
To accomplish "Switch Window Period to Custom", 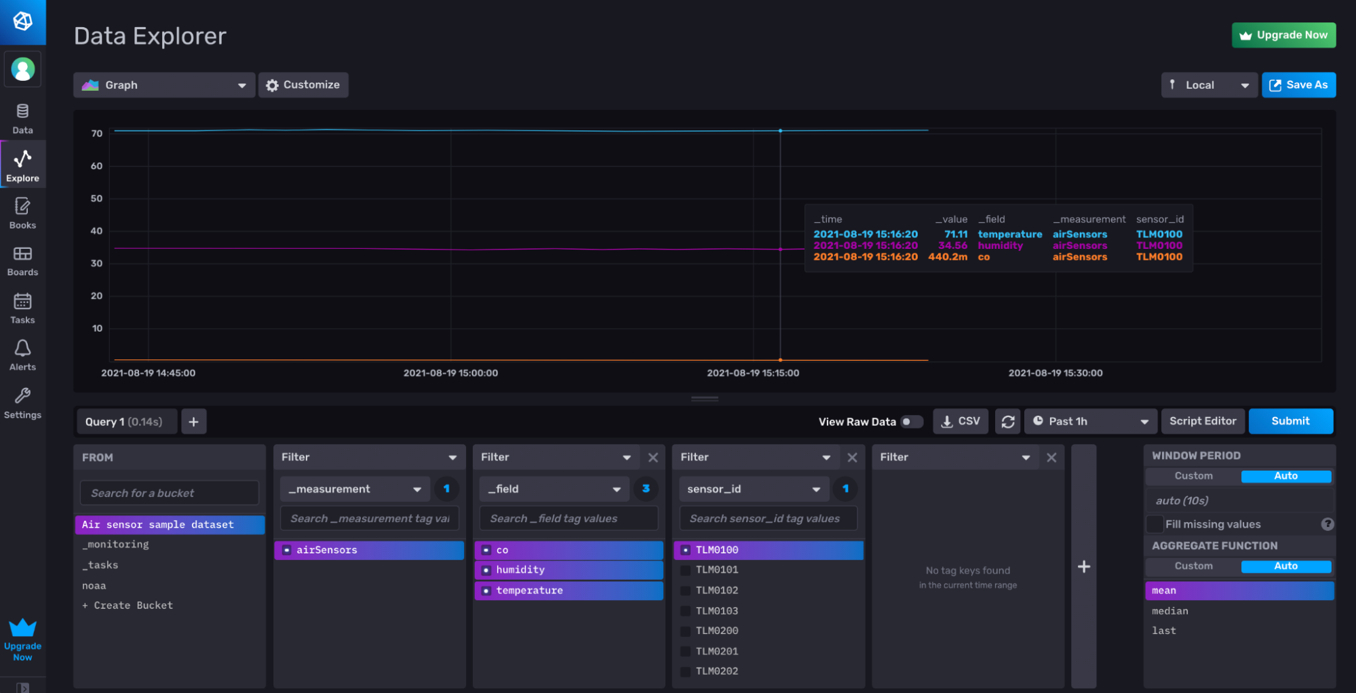I will (x=1193, y=476).
